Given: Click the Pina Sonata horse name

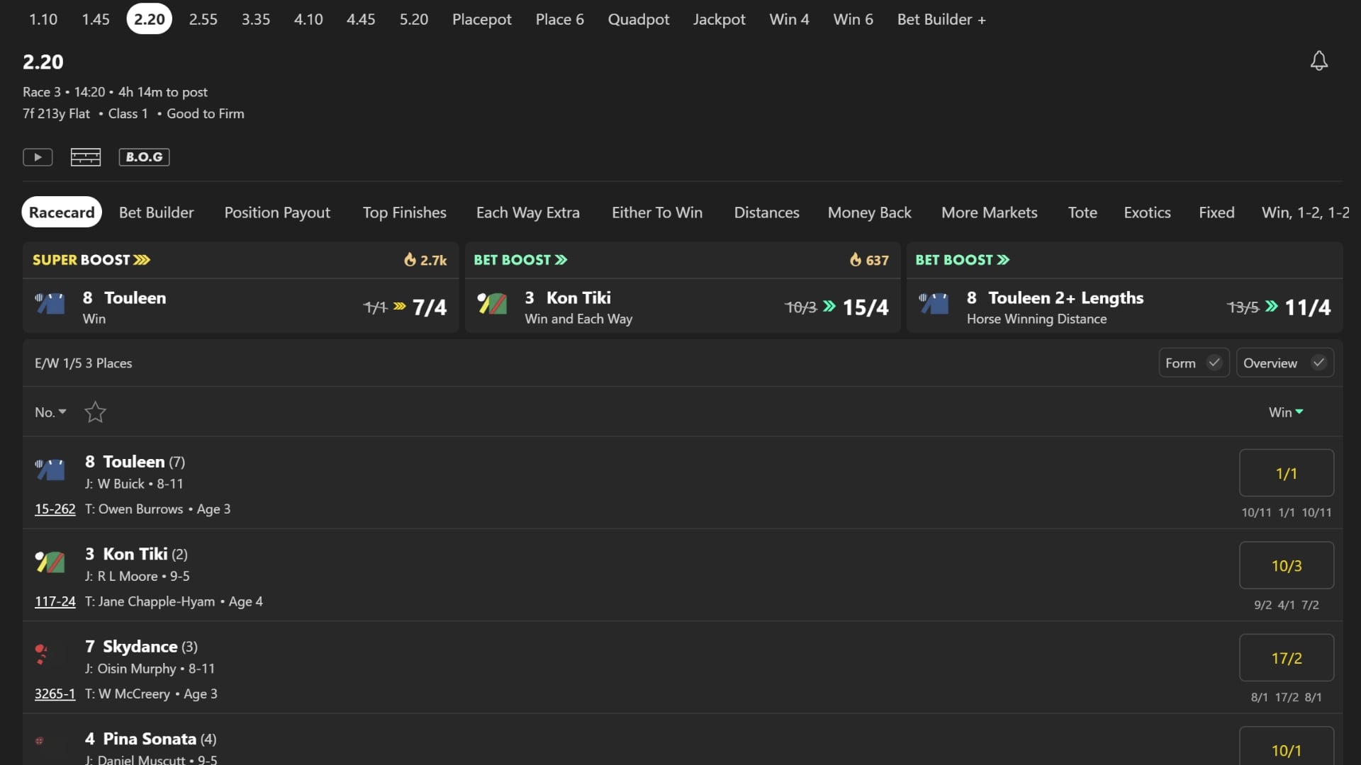Looking at the screenshot, I should point(150,739).
